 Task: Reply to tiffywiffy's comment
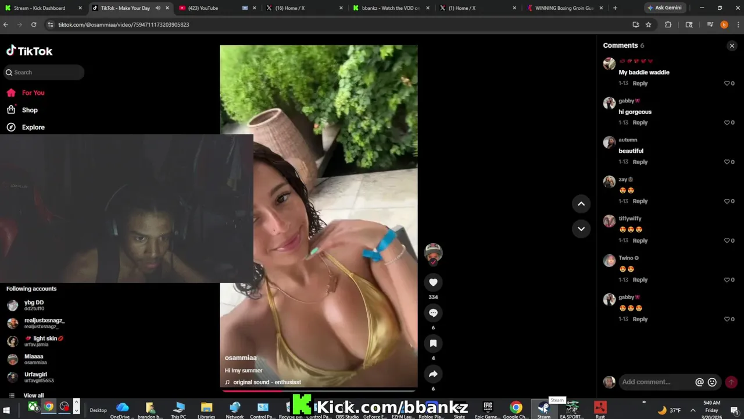coord(640,240)
